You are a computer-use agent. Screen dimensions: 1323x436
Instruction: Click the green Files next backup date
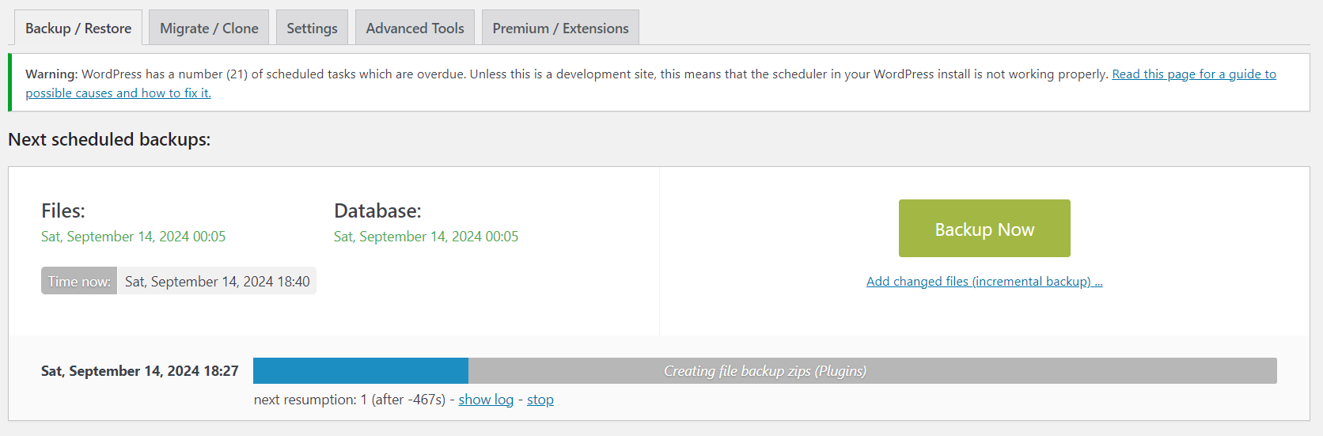pos(133,237)
